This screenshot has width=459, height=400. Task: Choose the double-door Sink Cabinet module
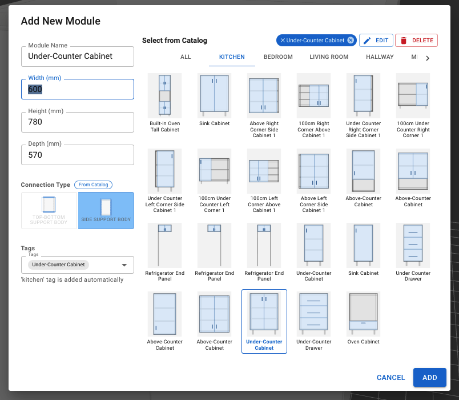(x=214, y=95)
